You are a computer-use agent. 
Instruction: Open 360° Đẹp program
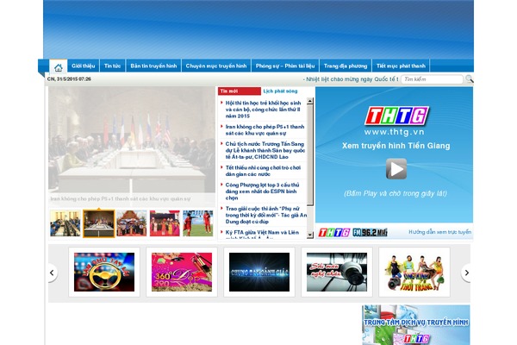182,272
